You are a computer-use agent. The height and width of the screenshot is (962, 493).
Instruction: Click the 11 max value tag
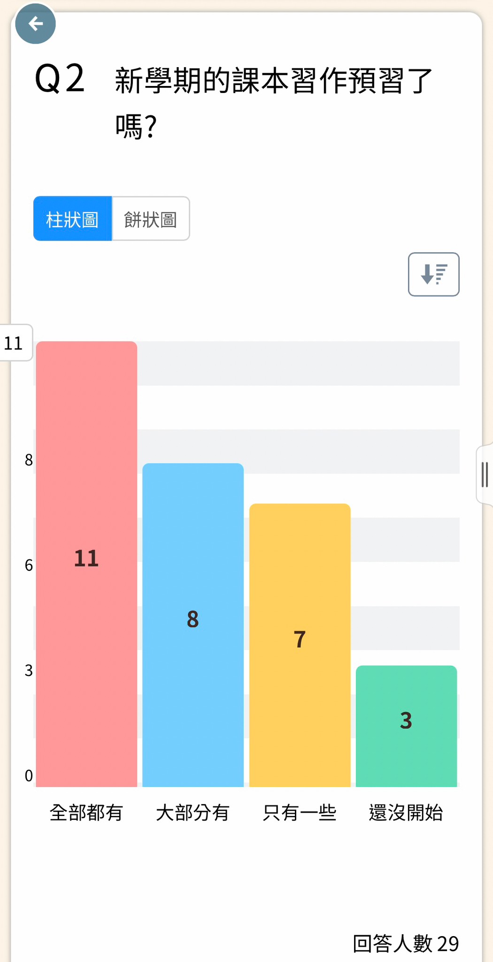14,343
